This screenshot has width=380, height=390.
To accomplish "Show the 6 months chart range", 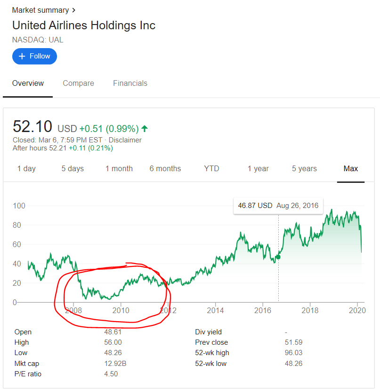I will pos(165,169).
